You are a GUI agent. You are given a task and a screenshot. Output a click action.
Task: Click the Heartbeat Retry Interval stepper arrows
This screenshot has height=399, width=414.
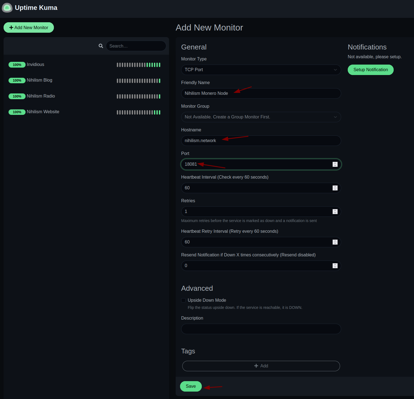point(335,242)
